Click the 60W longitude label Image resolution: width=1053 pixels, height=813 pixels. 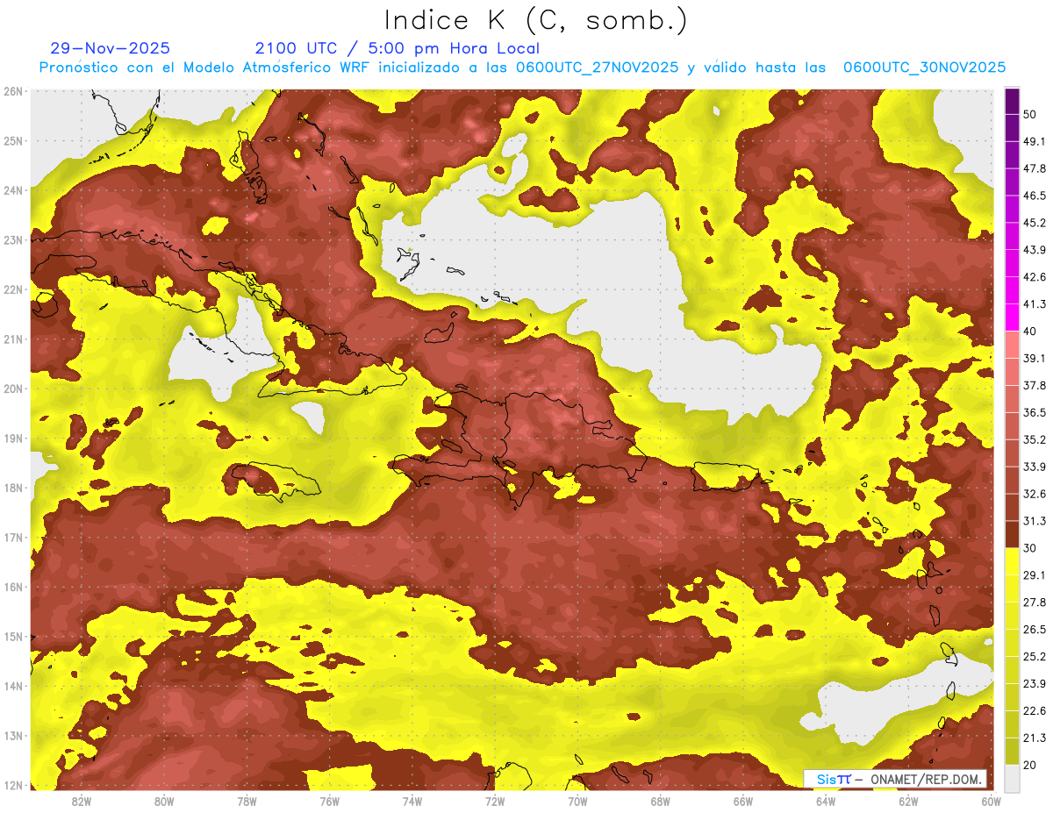click(x=991, y=801)
